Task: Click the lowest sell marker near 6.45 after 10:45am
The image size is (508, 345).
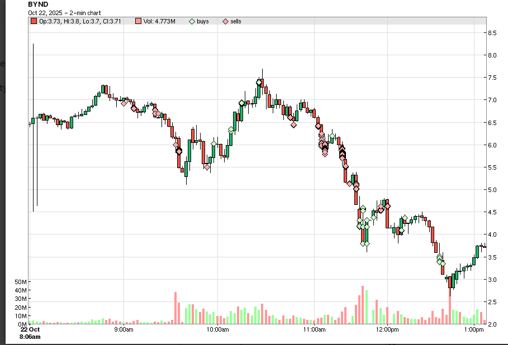Action: (293, 124)
